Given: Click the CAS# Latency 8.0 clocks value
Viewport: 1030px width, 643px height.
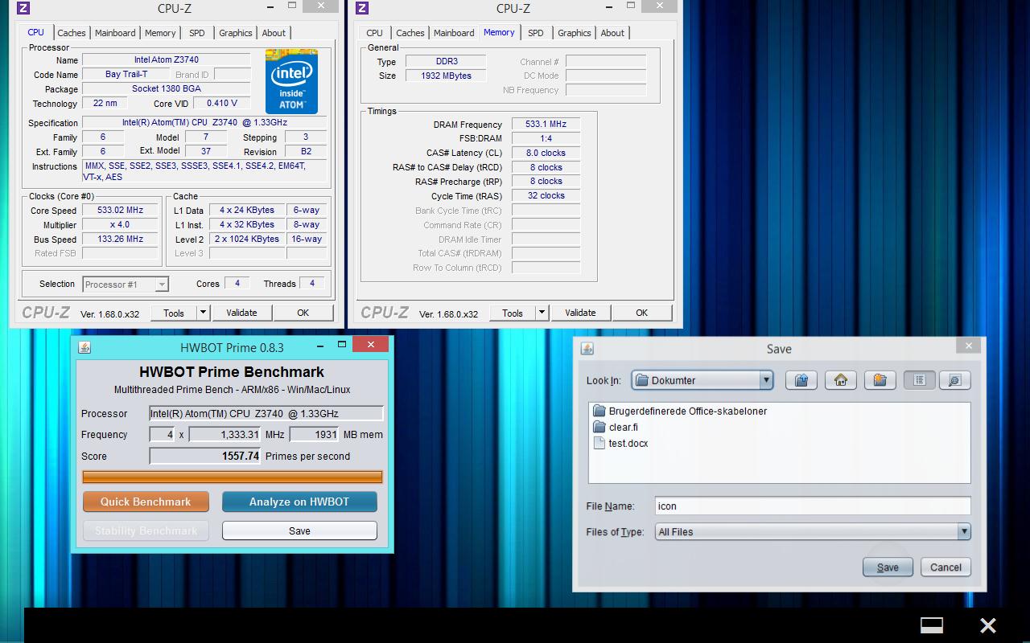Looking at the screenshot, I should (x=546, y=153).
